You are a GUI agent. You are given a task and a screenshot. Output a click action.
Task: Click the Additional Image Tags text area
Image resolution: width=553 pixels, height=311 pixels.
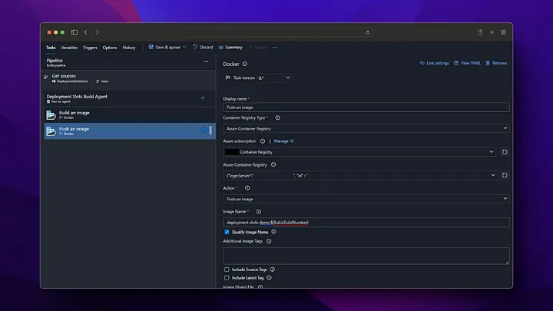coord(366,256)
